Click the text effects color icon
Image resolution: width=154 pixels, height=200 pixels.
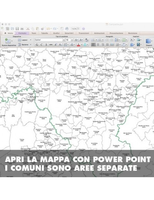point(85,44)
